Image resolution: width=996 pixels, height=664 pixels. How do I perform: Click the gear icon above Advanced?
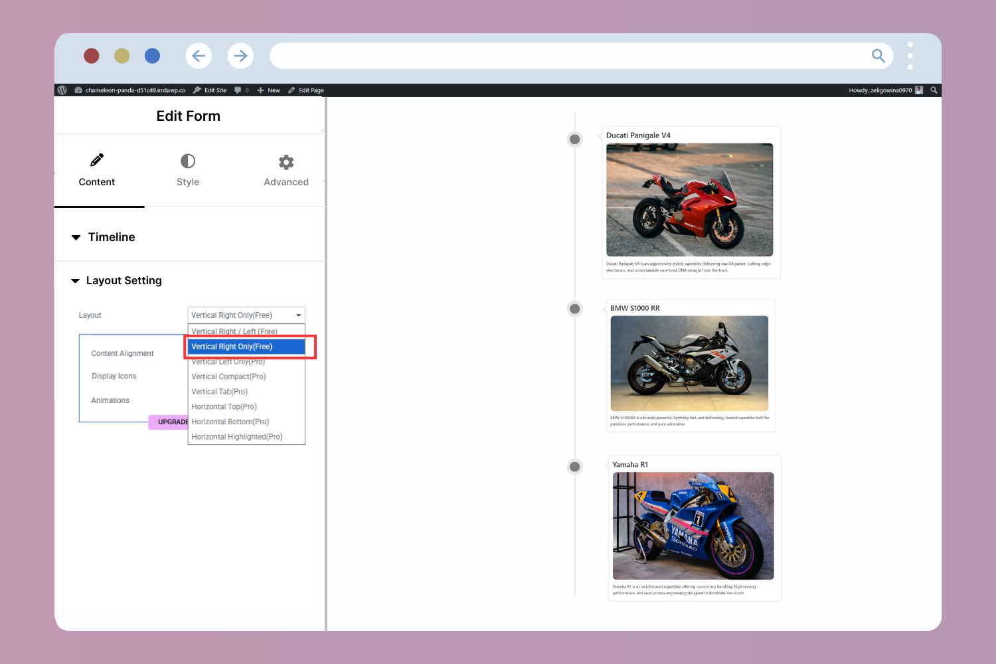(286, 161)
